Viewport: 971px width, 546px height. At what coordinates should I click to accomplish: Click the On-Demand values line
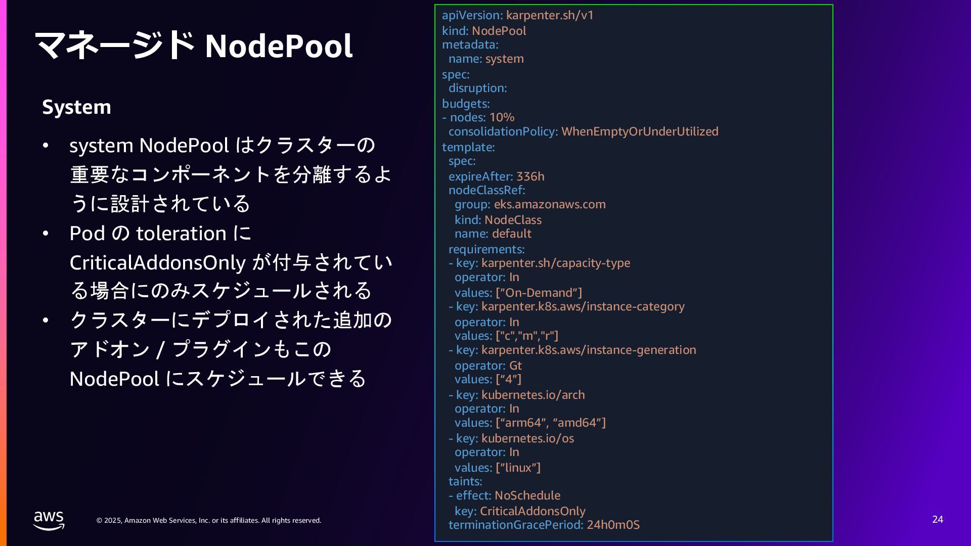(518, 293)
